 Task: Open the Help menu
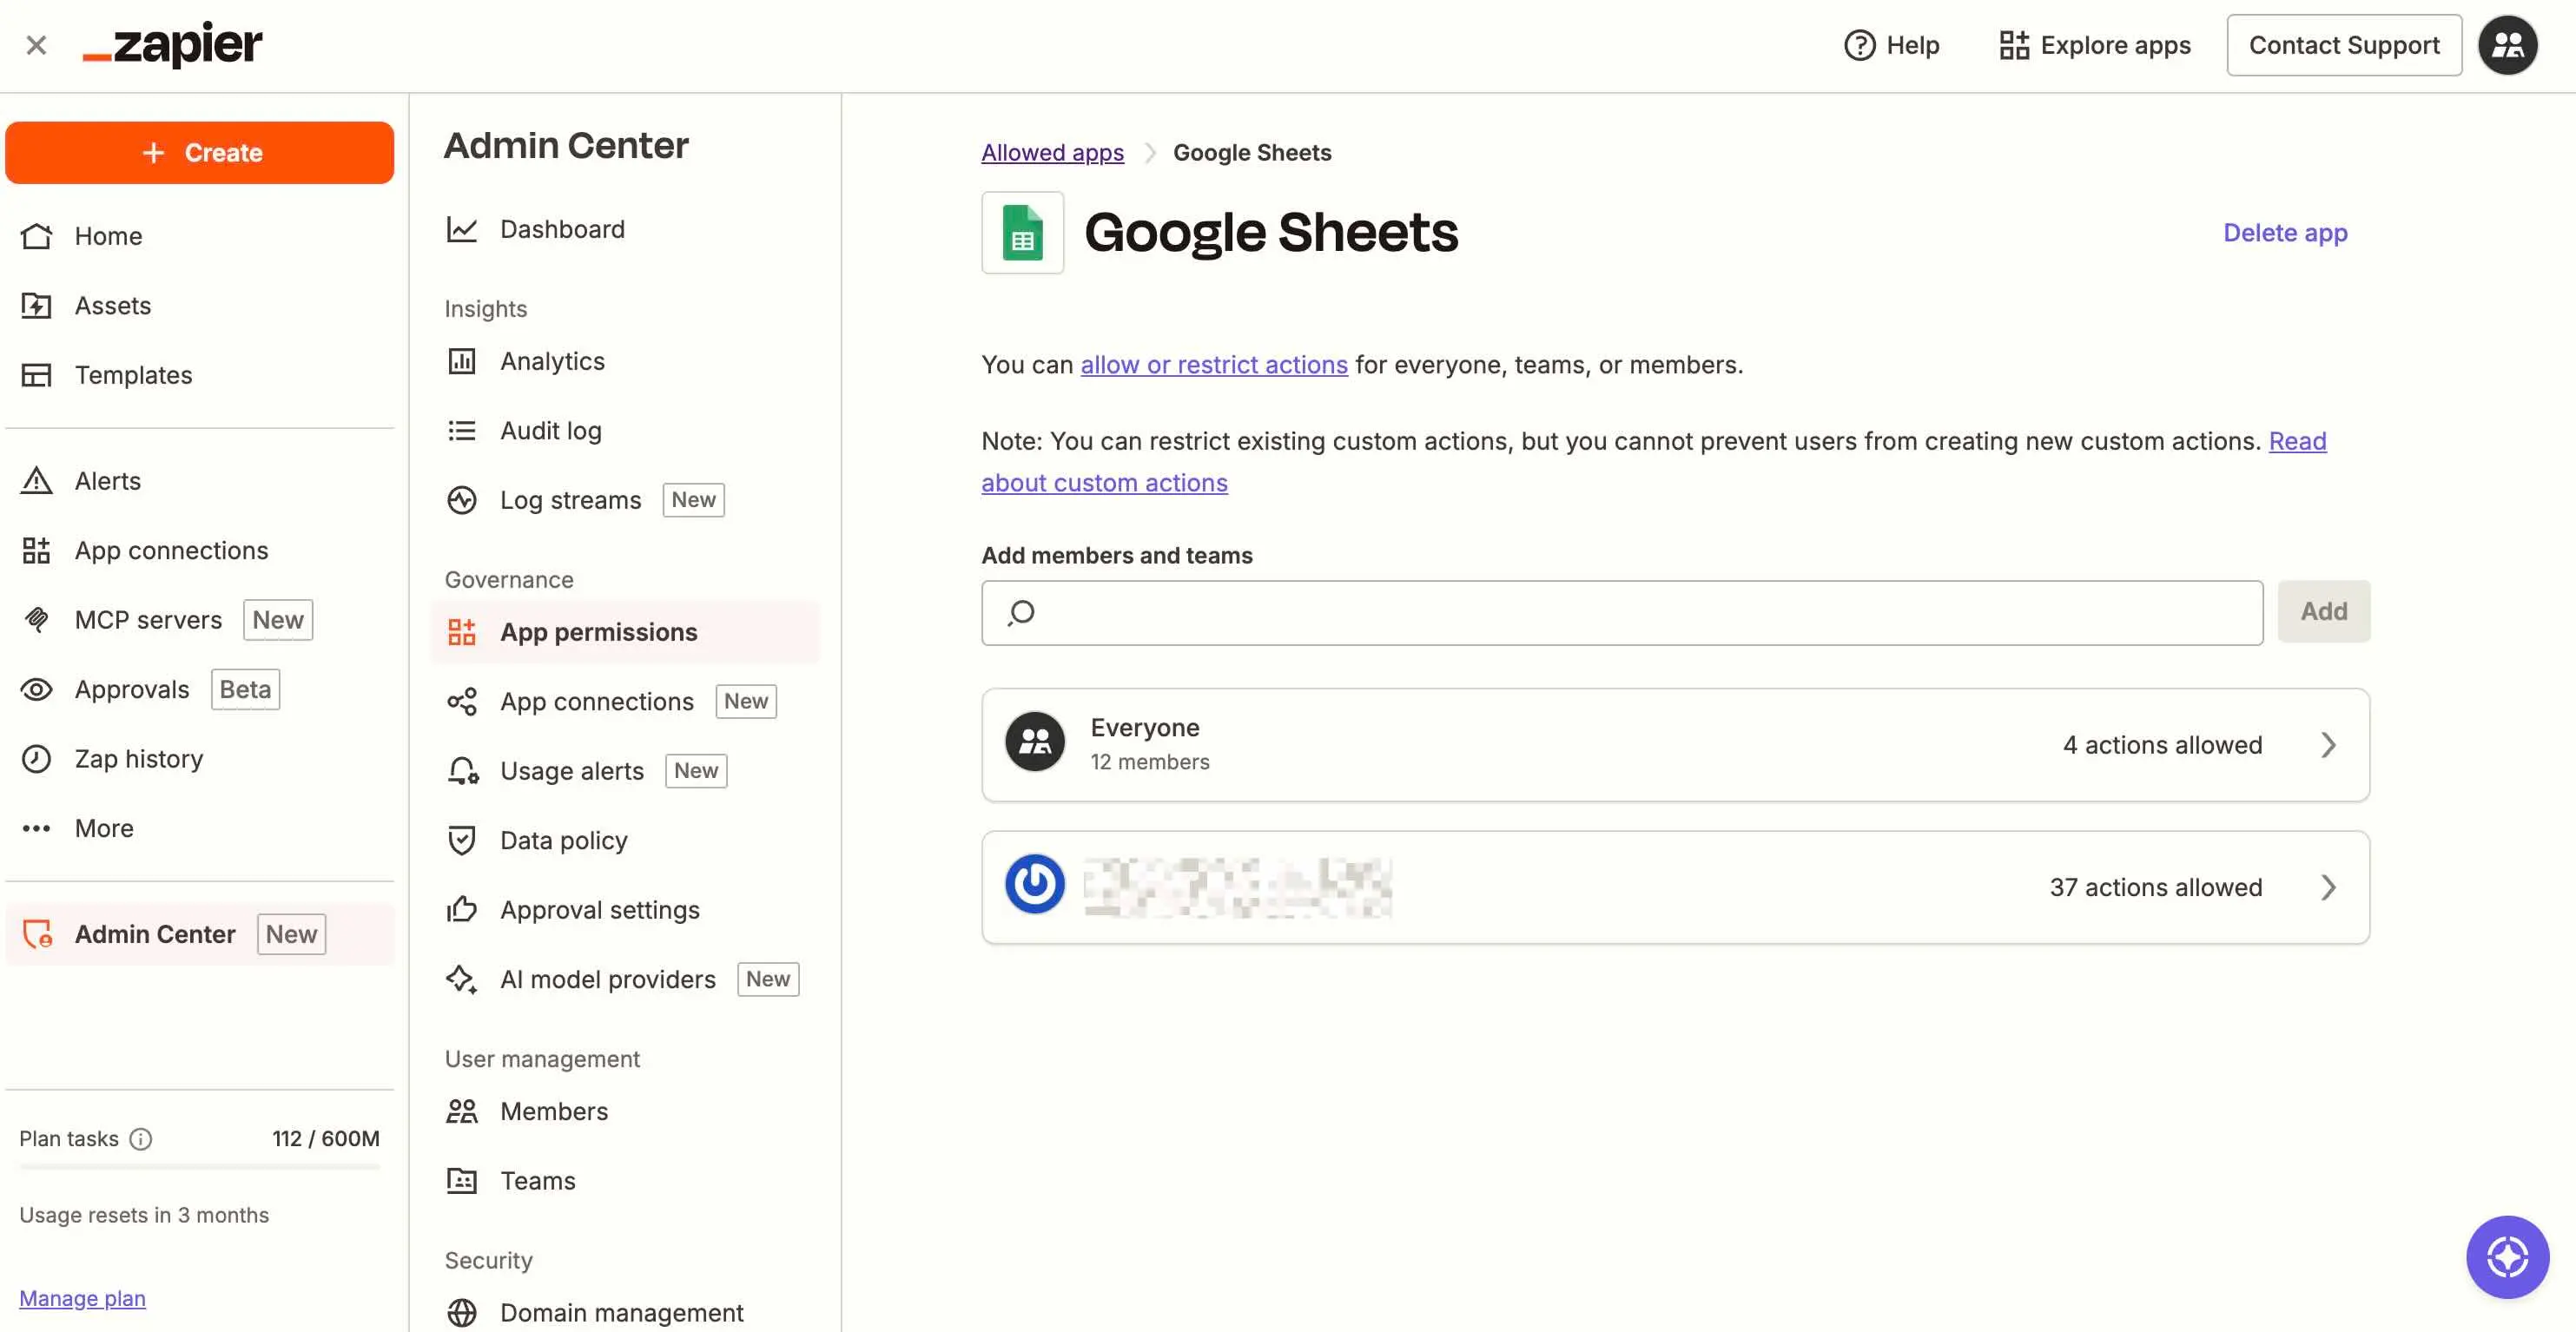1891,45
